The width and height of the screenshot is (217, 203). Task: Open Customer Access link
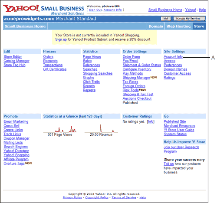tap(177, 73)
